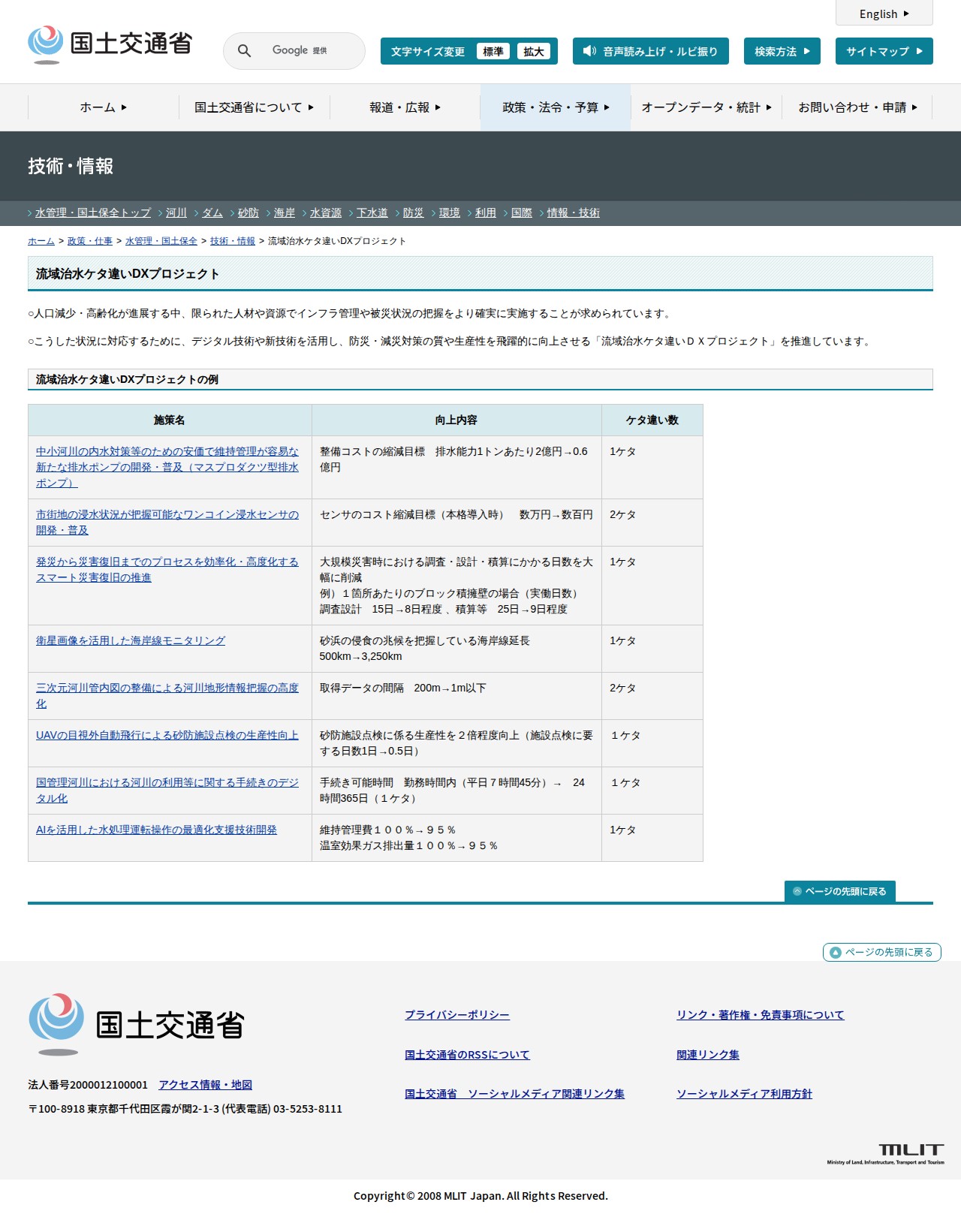Screen dimensions: 961x1217
Task: Open the 防災 sub-navigation link
Action: pos(414,213)
